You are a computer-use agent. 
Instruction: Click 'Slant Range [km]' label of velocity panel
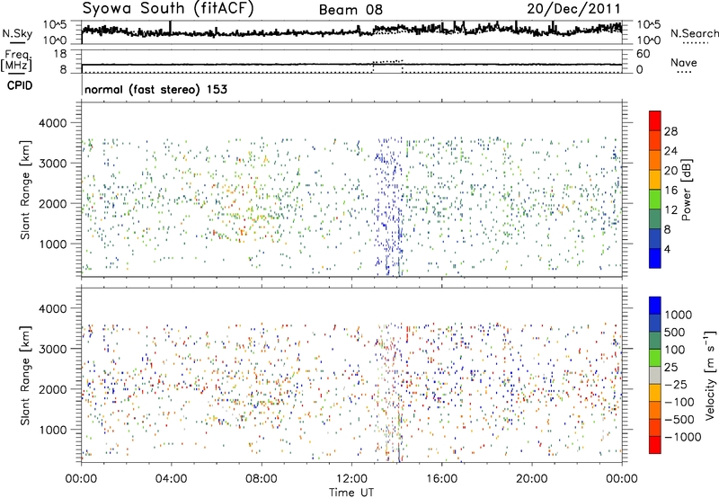click(x=25, y=375)
